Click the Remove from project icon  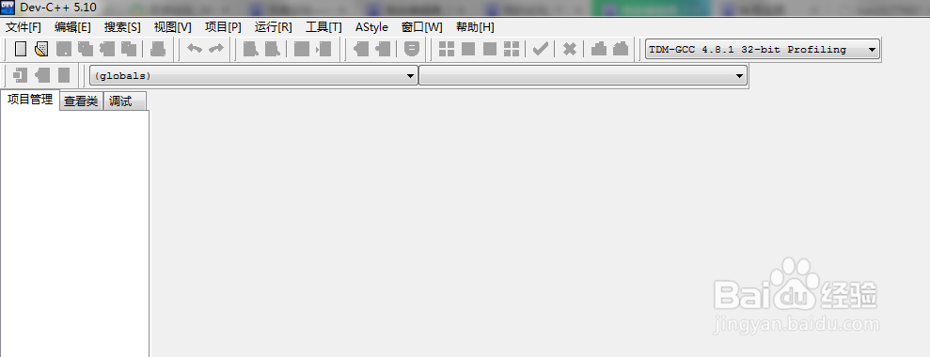point(383,49)
